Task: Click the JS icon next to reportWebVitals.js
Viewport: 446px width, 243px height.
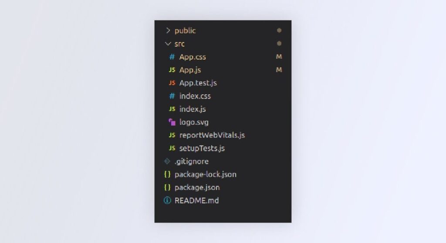Action: (172, 135)
